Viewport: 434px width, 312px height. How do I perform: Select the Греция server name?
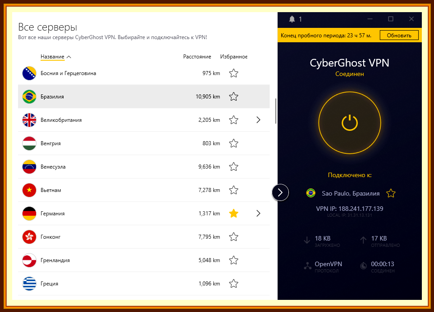(49, 284)
